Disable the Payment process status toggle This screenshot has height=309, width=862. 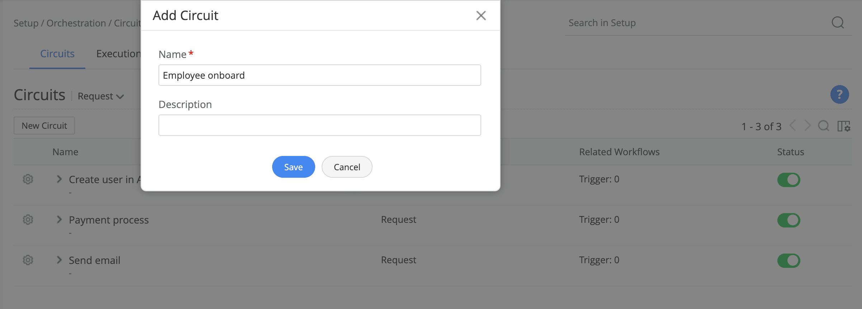tap(788, 220)
